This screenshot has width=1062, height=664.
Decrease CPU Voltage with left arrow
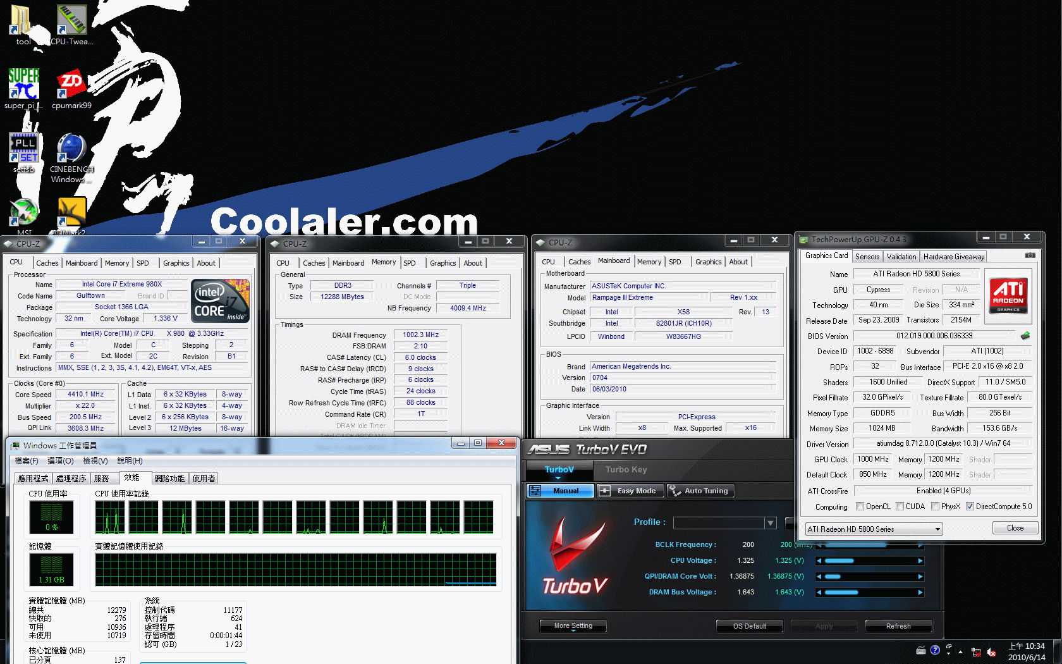click(x=819, y=561)
